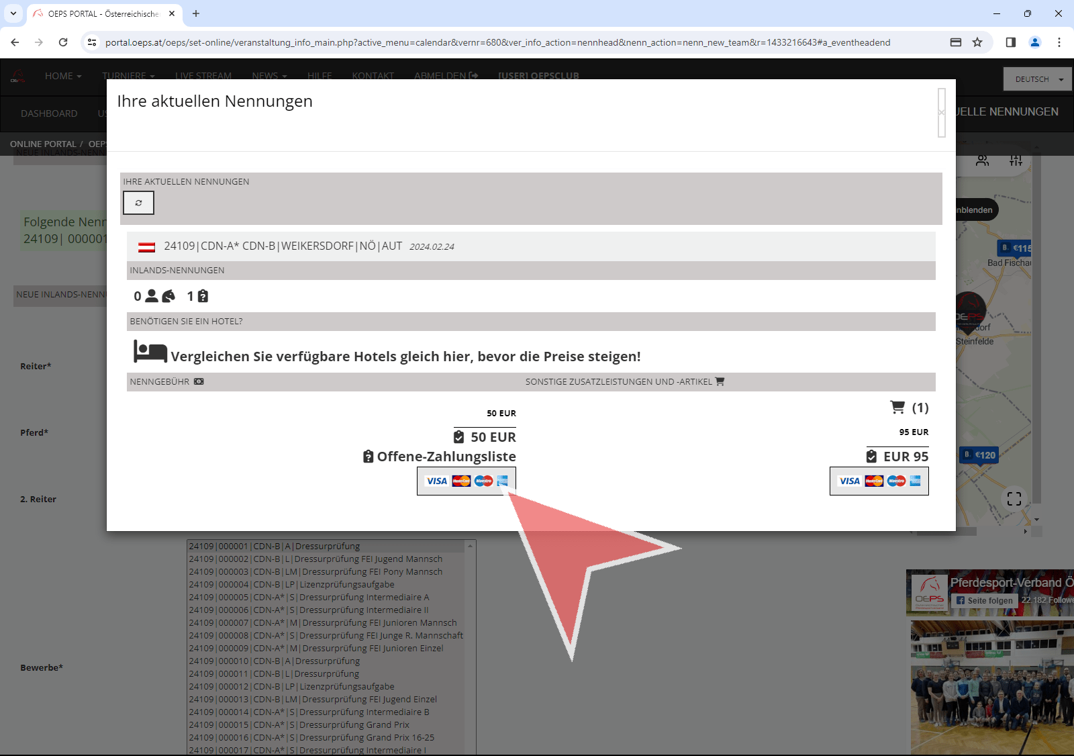Click the map fullscreen icon
This screenshot has width=1074, height=756.
coord(1014,499)
